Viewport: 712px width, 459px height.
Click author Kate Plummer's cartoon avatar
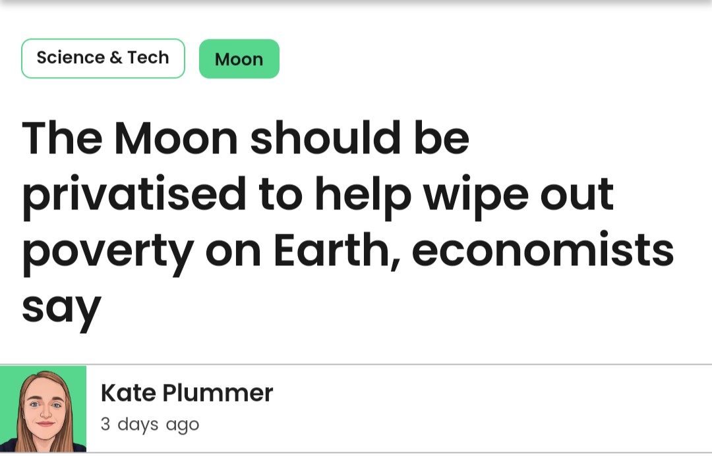[44, 411]
